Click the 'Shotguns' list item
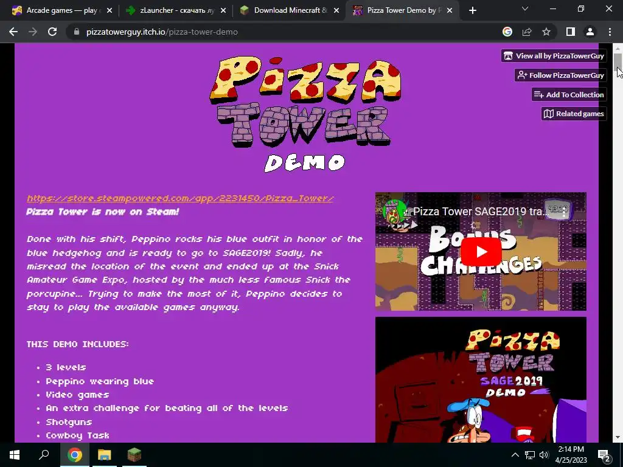The width and height of the screenshot is (623, 467). click(x=69, y=422)
